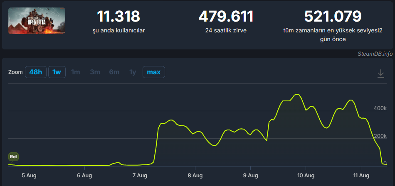Click the 200k label on the y-axis
Screen dimensions: 395x186
click(x=380, y=136)
